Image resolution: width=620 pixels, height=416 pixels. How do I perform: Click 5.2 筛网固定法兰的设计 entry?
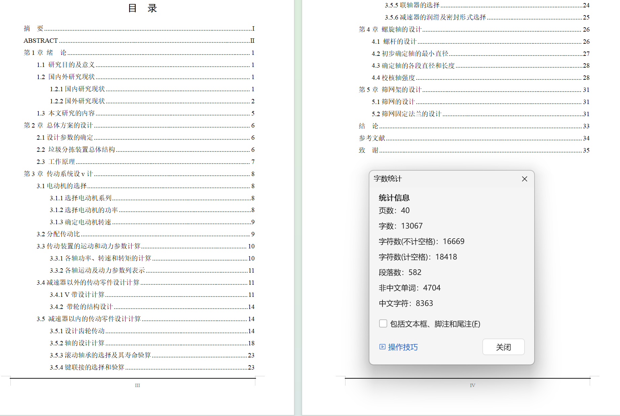point(480,114)
